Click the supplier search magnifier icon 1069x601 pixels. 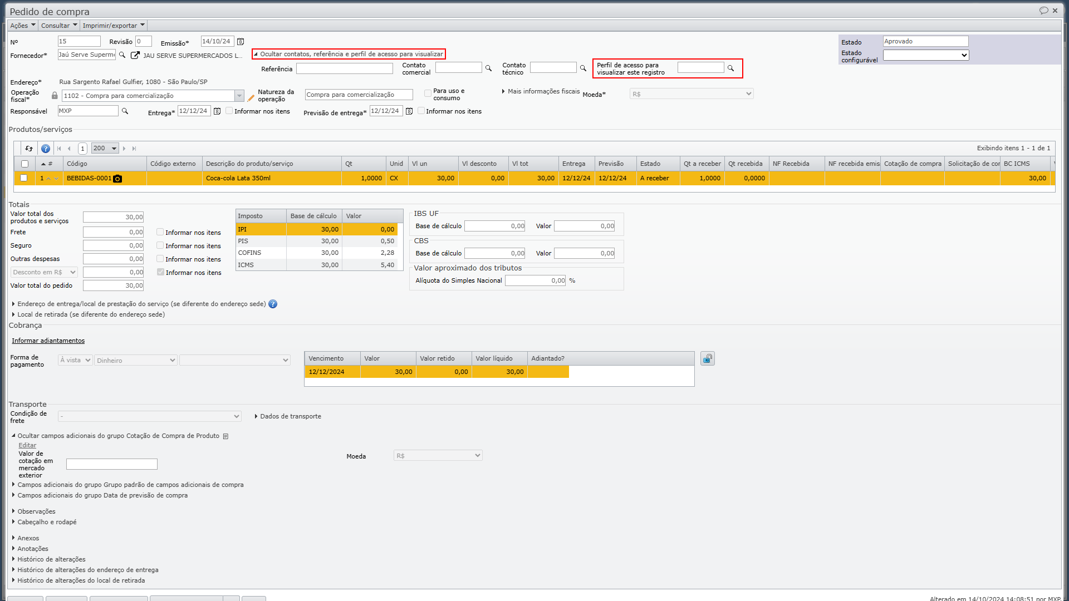tap(122, 55)
